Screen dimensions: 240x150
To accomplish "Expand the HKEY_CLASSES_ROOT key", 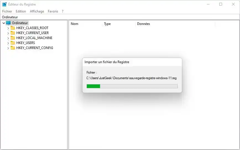I will (8, 28).
